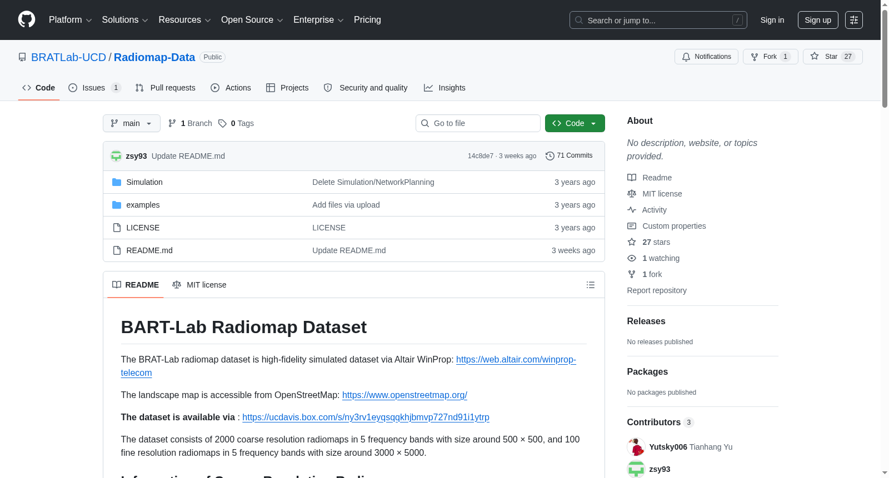The height and width of the screenshot is (478, 889).
Task: Expand the Resources menu
Action: pos(185,20)
